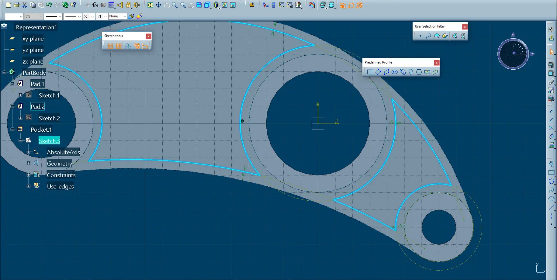The width and height of the screenshot is (557, 280).
Task: Choose the Keyhole Profile tool
Action: [x=411, y=72]
